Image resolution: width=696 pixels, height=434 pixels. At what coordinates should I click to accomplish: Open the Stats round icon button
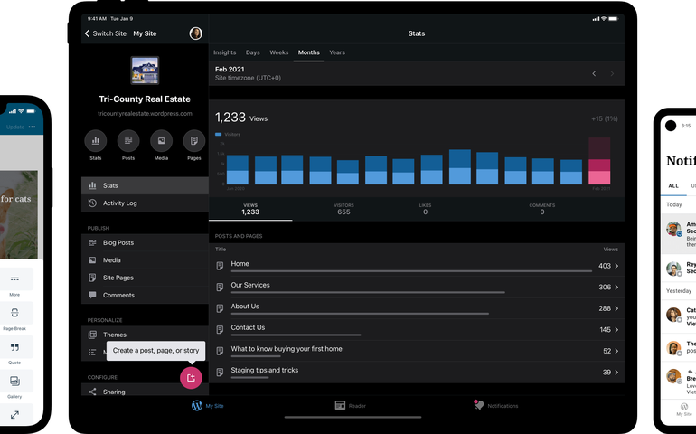click(x=96, y=140)
